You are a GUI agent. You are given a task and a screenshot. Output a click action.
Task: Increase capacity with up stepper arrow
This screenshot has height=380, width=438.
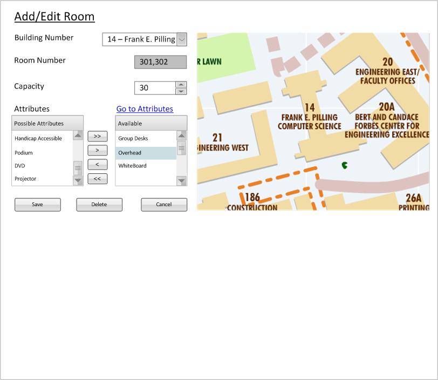coord(181,85)
